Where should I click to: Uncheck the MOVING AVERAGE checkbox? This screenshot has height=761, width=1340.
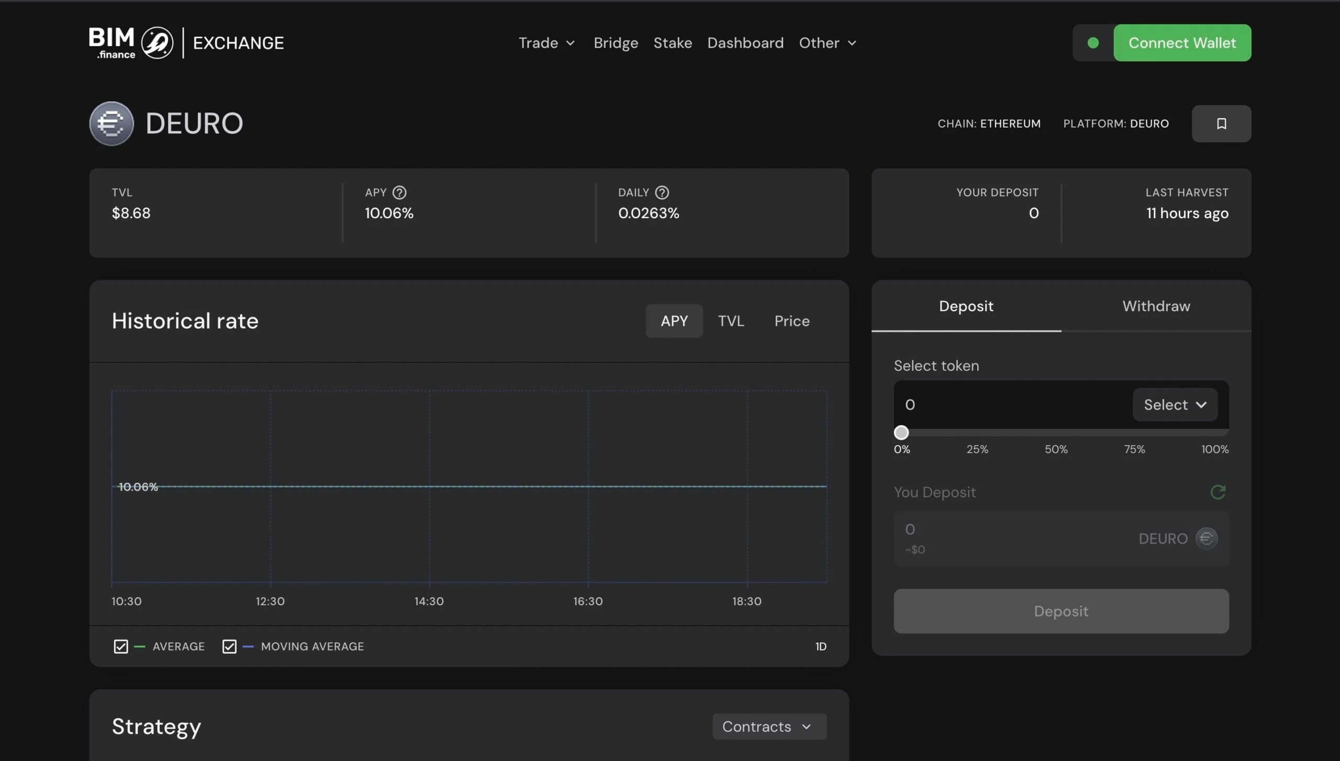tap(229, 646)
